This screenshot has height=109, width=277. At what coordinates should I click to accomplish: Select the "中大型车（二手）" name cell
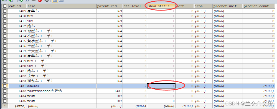tap(62, 51)
